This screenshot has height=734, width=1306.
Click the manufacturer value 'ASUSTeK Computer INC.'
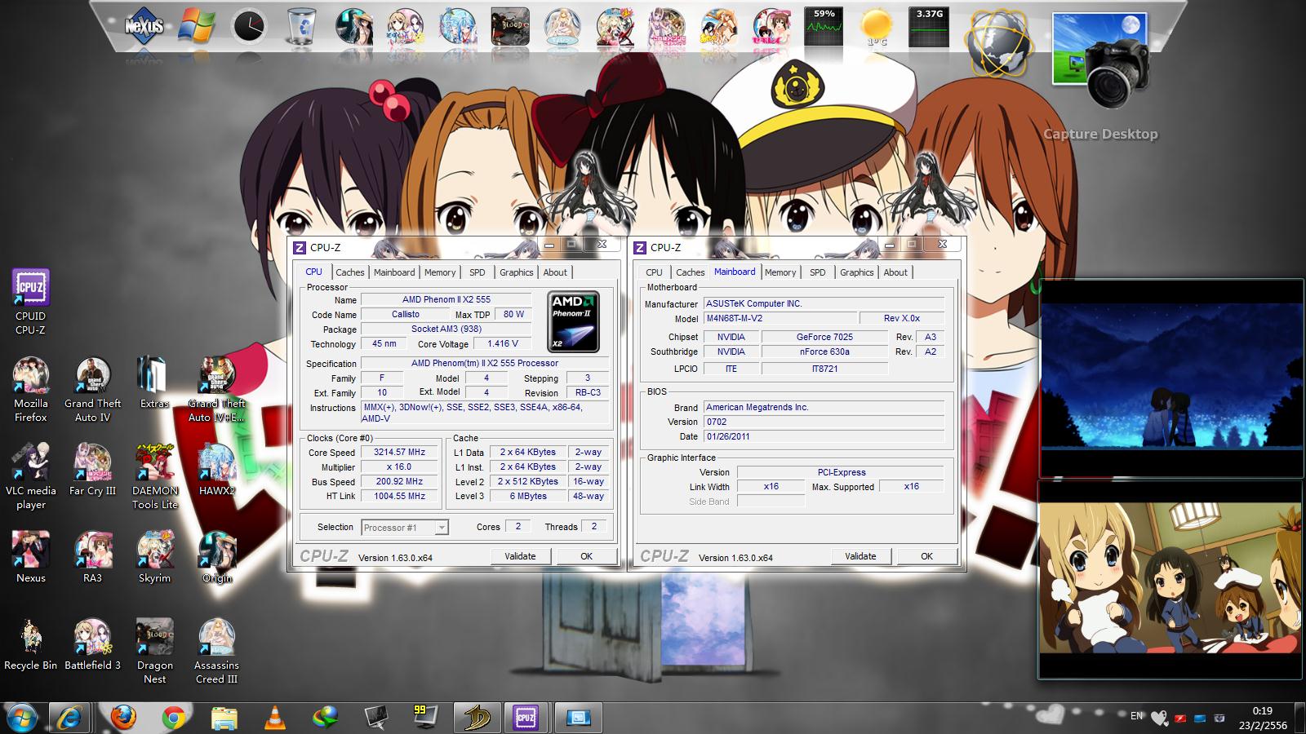click(824, 304)
